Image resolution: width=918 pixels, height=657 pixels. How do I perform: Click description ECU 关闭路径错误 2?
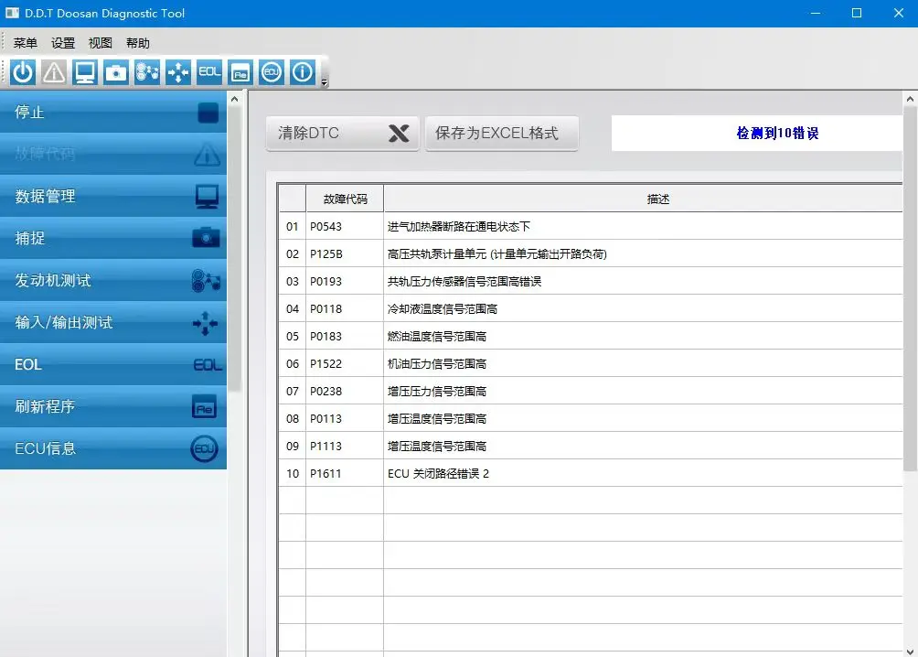438,474
